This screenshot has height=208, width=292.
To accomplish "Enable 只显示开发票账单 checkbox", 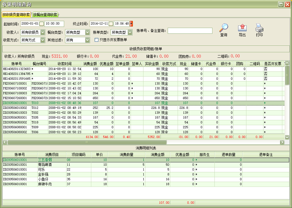I will (x=96, y=40).
